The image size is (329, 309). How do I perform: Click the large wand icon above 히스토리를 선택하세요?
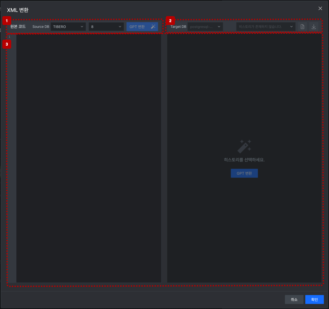click(244, 146)
